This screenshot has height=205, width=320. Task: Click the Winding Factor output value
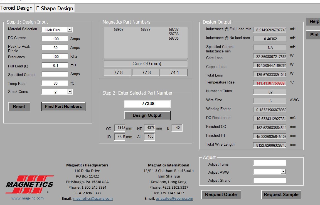pyautogui.click(x=270, y=110)
